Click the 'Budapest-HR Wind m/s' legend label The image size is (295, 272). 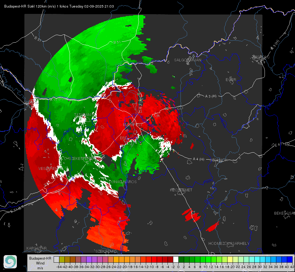click(40, 263)
